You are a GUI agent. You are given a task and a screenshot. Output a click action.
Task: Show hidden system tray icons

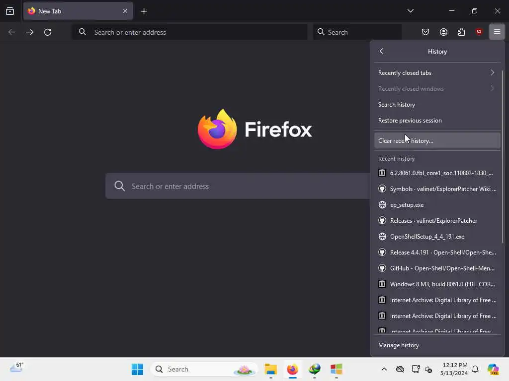coord(384,369)
